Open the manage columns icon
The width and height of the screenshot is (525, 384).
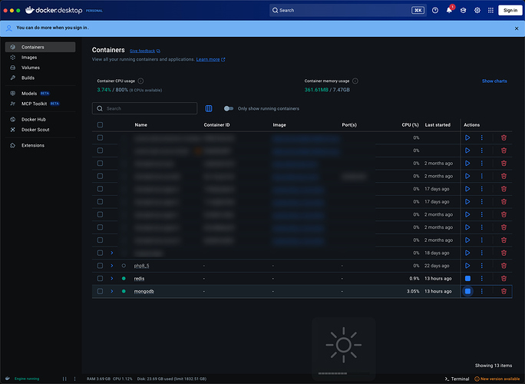(x=209, y=108)
